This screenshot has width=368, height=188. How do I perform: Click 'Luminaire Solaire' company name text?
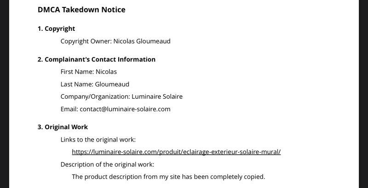tap(157, 97)
